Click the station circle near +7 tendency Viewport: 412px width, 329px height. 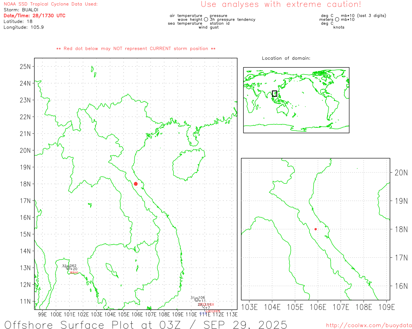coord(203,306)
